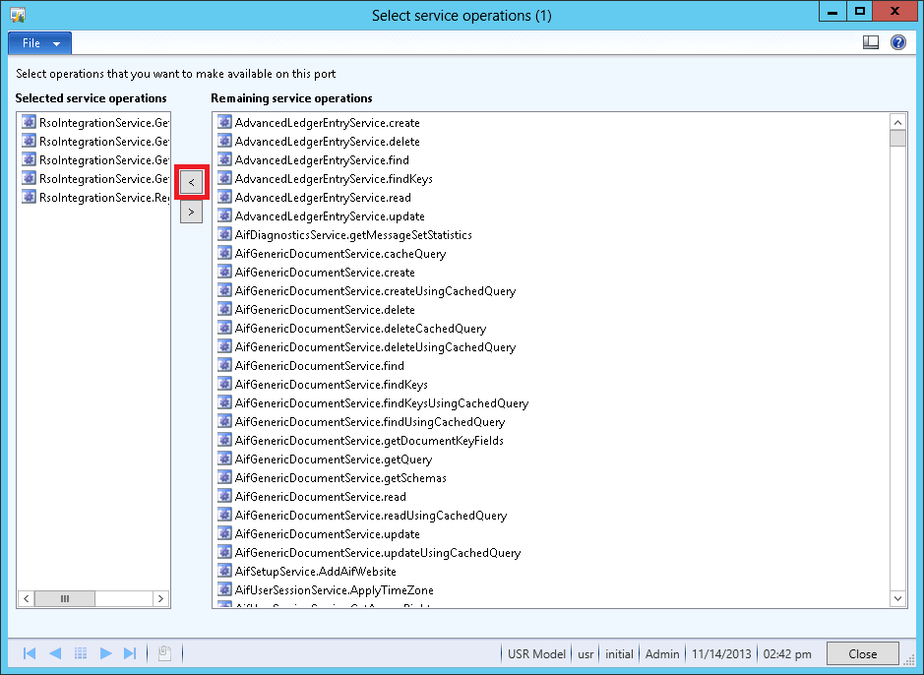Select AifSetupService.AddAifWebsite operation

click(315, 572)
